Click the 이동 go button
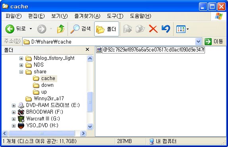 click(x=214, y=42)
